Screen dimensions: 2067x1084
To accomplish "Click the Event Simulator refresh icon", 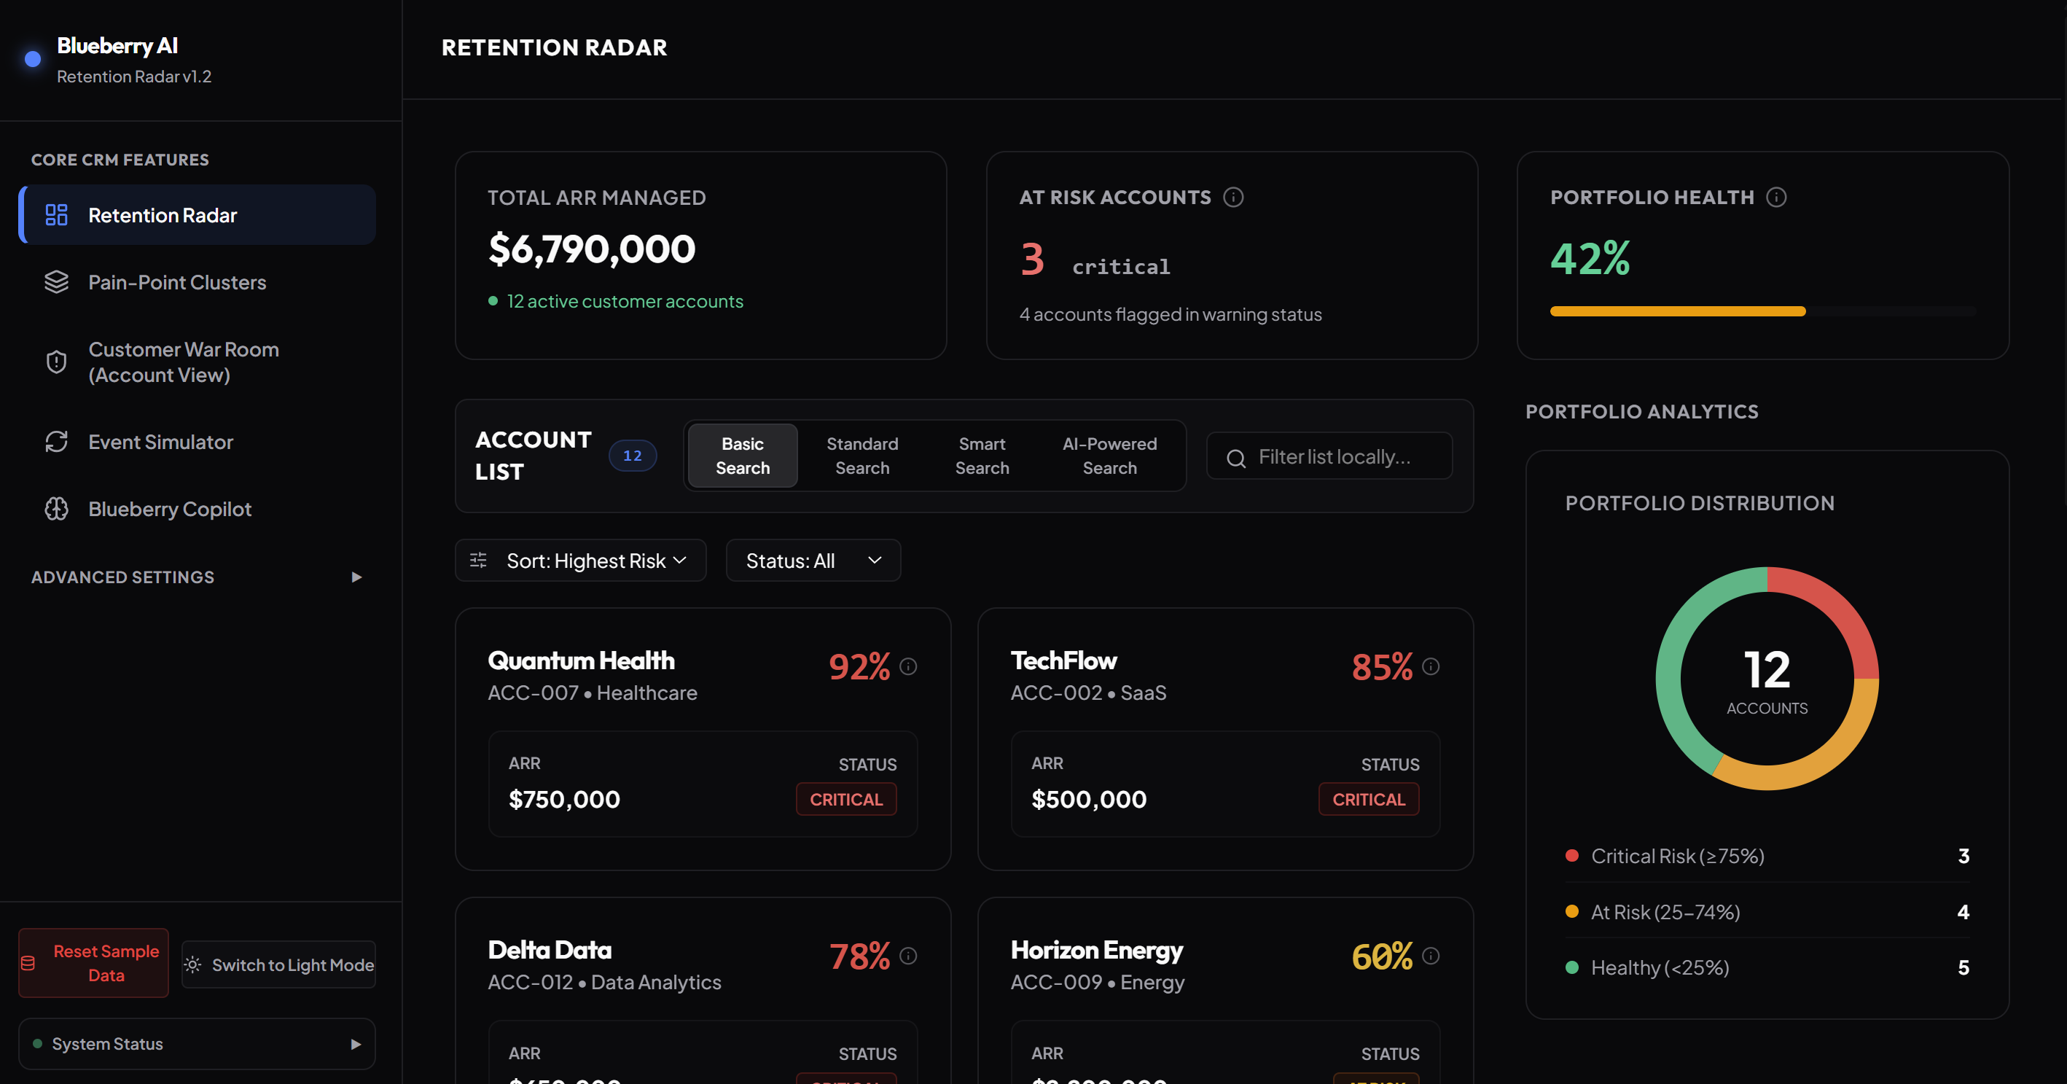I will pos(56,442).
